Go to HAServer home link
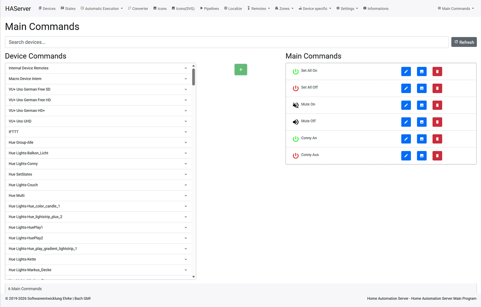This screenshot has width=481, height=307. point(18,8)
